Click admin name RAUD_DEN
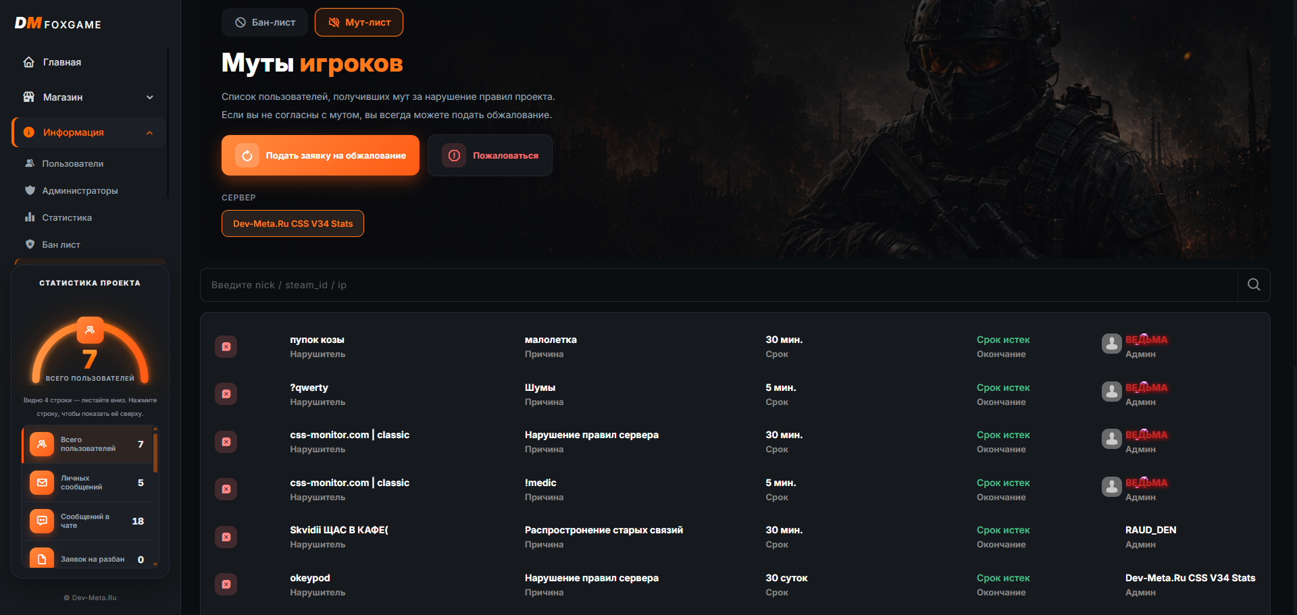1297x615 pixels. [x=1150, y=530]
